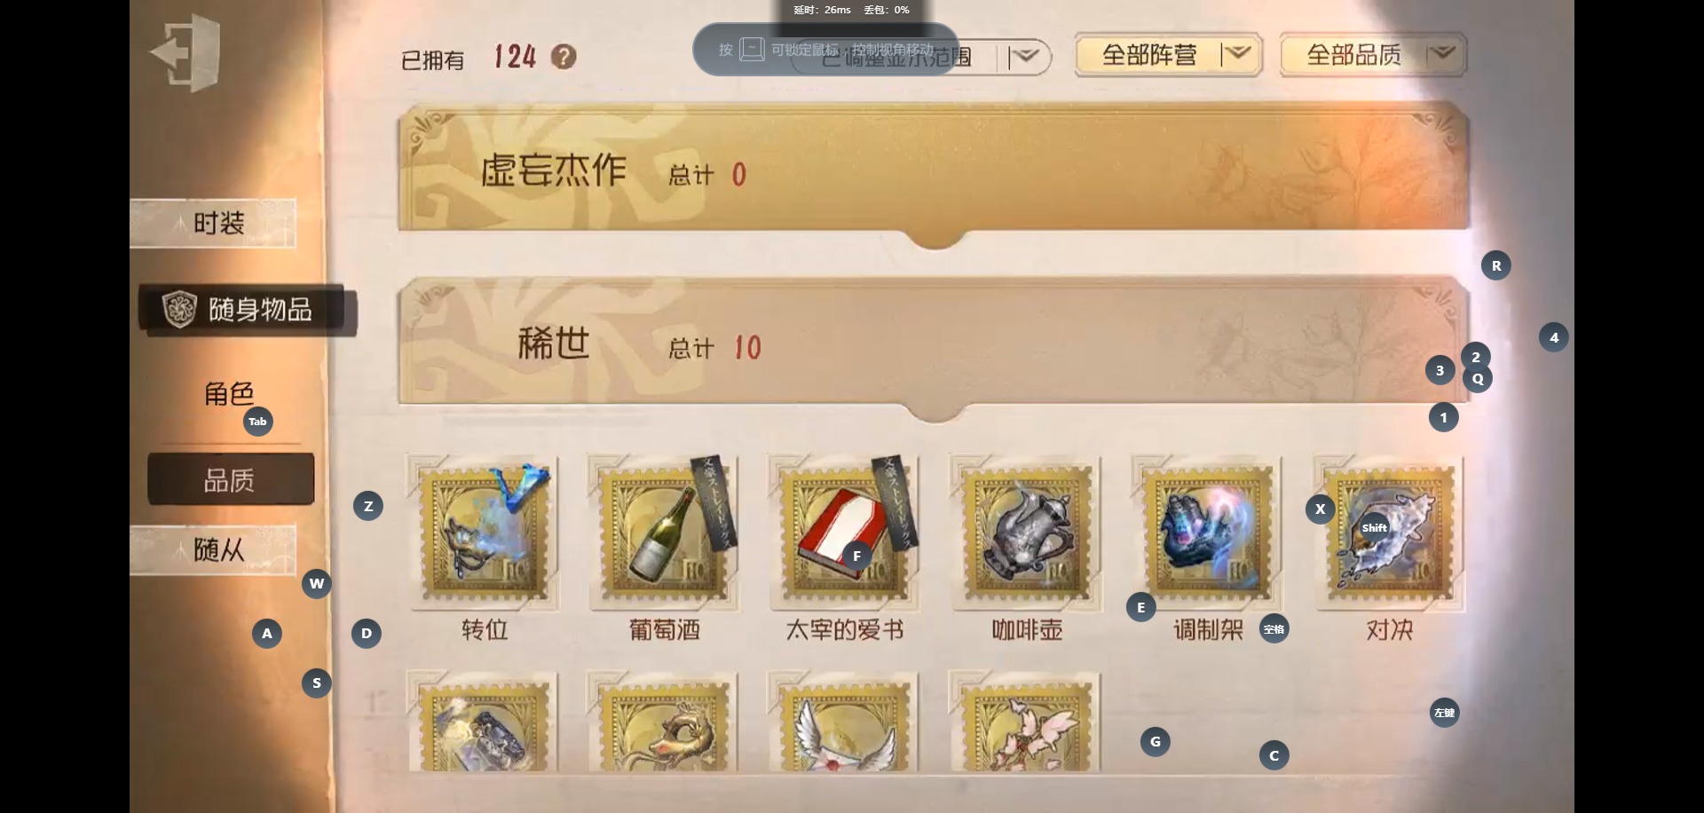The image size is (1704, 813).
Task: Click the question mark help icon
Action: click(x=564, y=57)
